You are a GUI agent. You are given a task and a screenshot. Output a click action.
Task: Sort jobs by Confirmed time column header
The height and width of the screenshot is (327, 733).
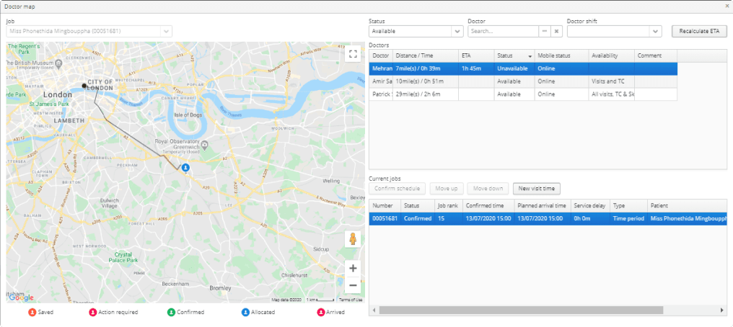(x=488, y=206)
